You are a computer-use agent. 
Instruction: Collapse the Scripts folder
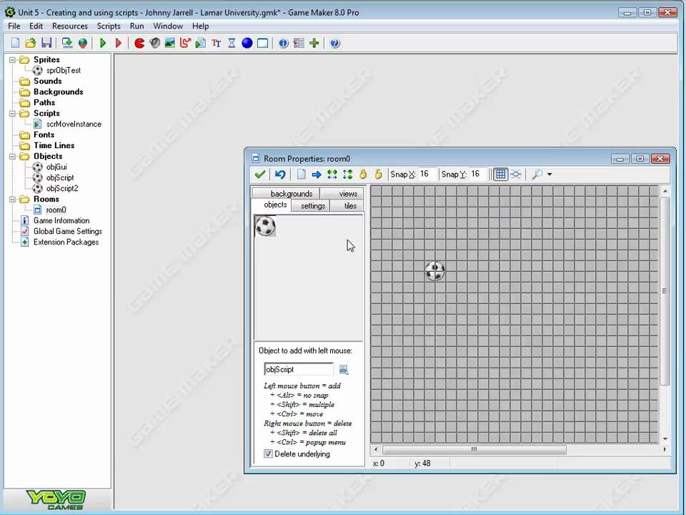tap(13, 114)
